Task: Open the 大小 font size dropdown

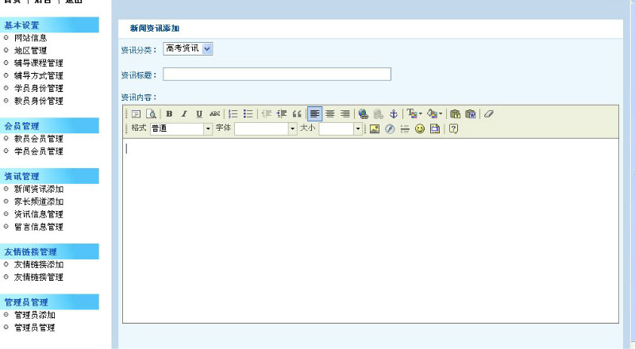Action: pyautogui.click(x=357, y=128)
